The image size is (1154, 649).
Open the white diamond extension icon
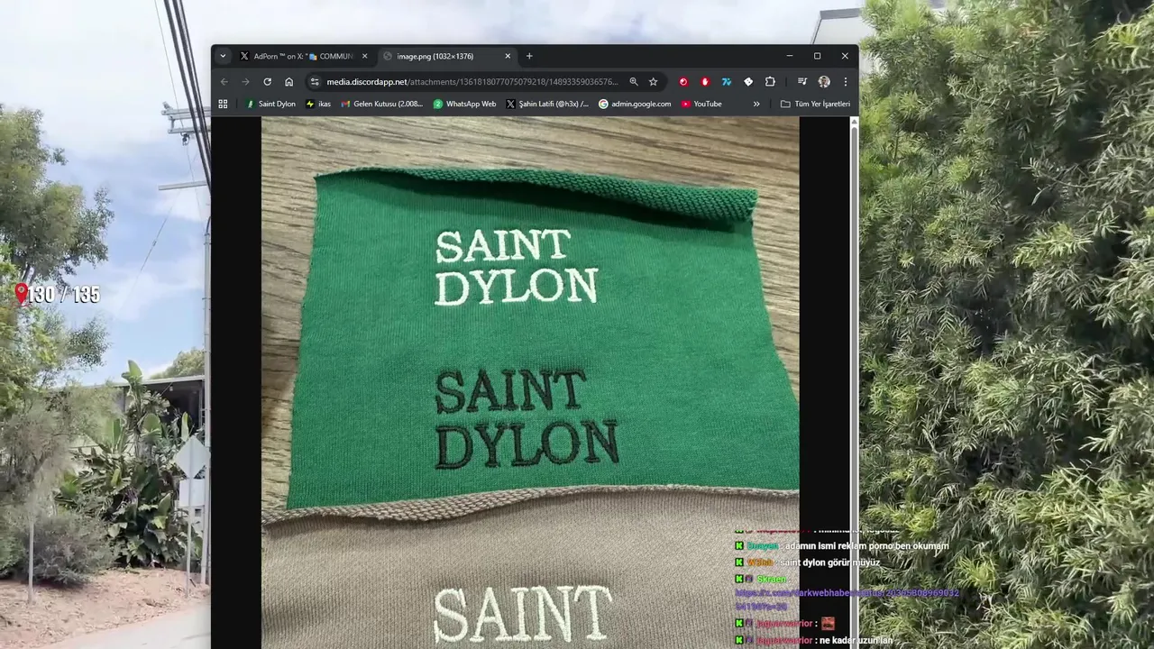click(x=748, y=81)
